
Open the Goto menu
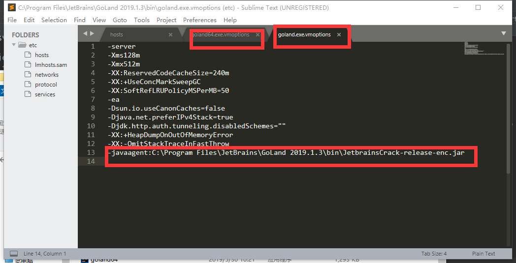pyautogui.click(x=120, y=20)
